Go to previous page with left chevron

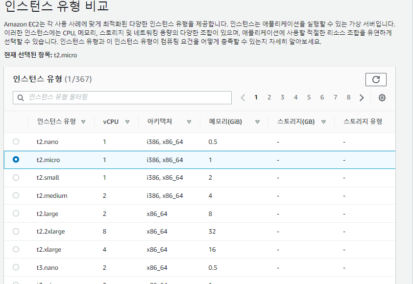click(243, 97)
